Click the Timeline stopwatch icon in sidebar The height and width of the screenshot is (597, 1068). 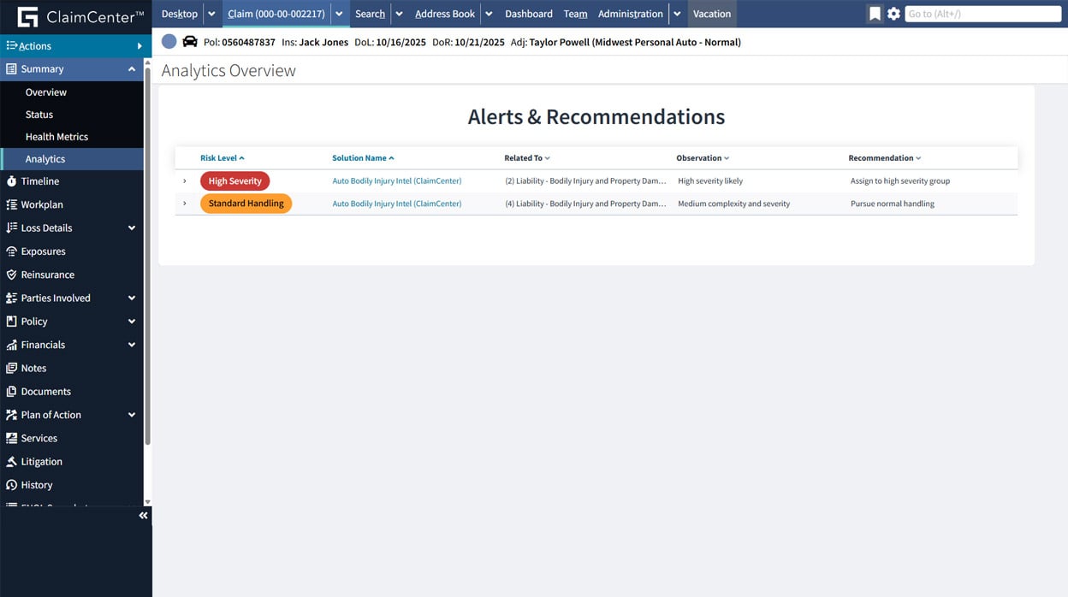(x=11, y=181)
